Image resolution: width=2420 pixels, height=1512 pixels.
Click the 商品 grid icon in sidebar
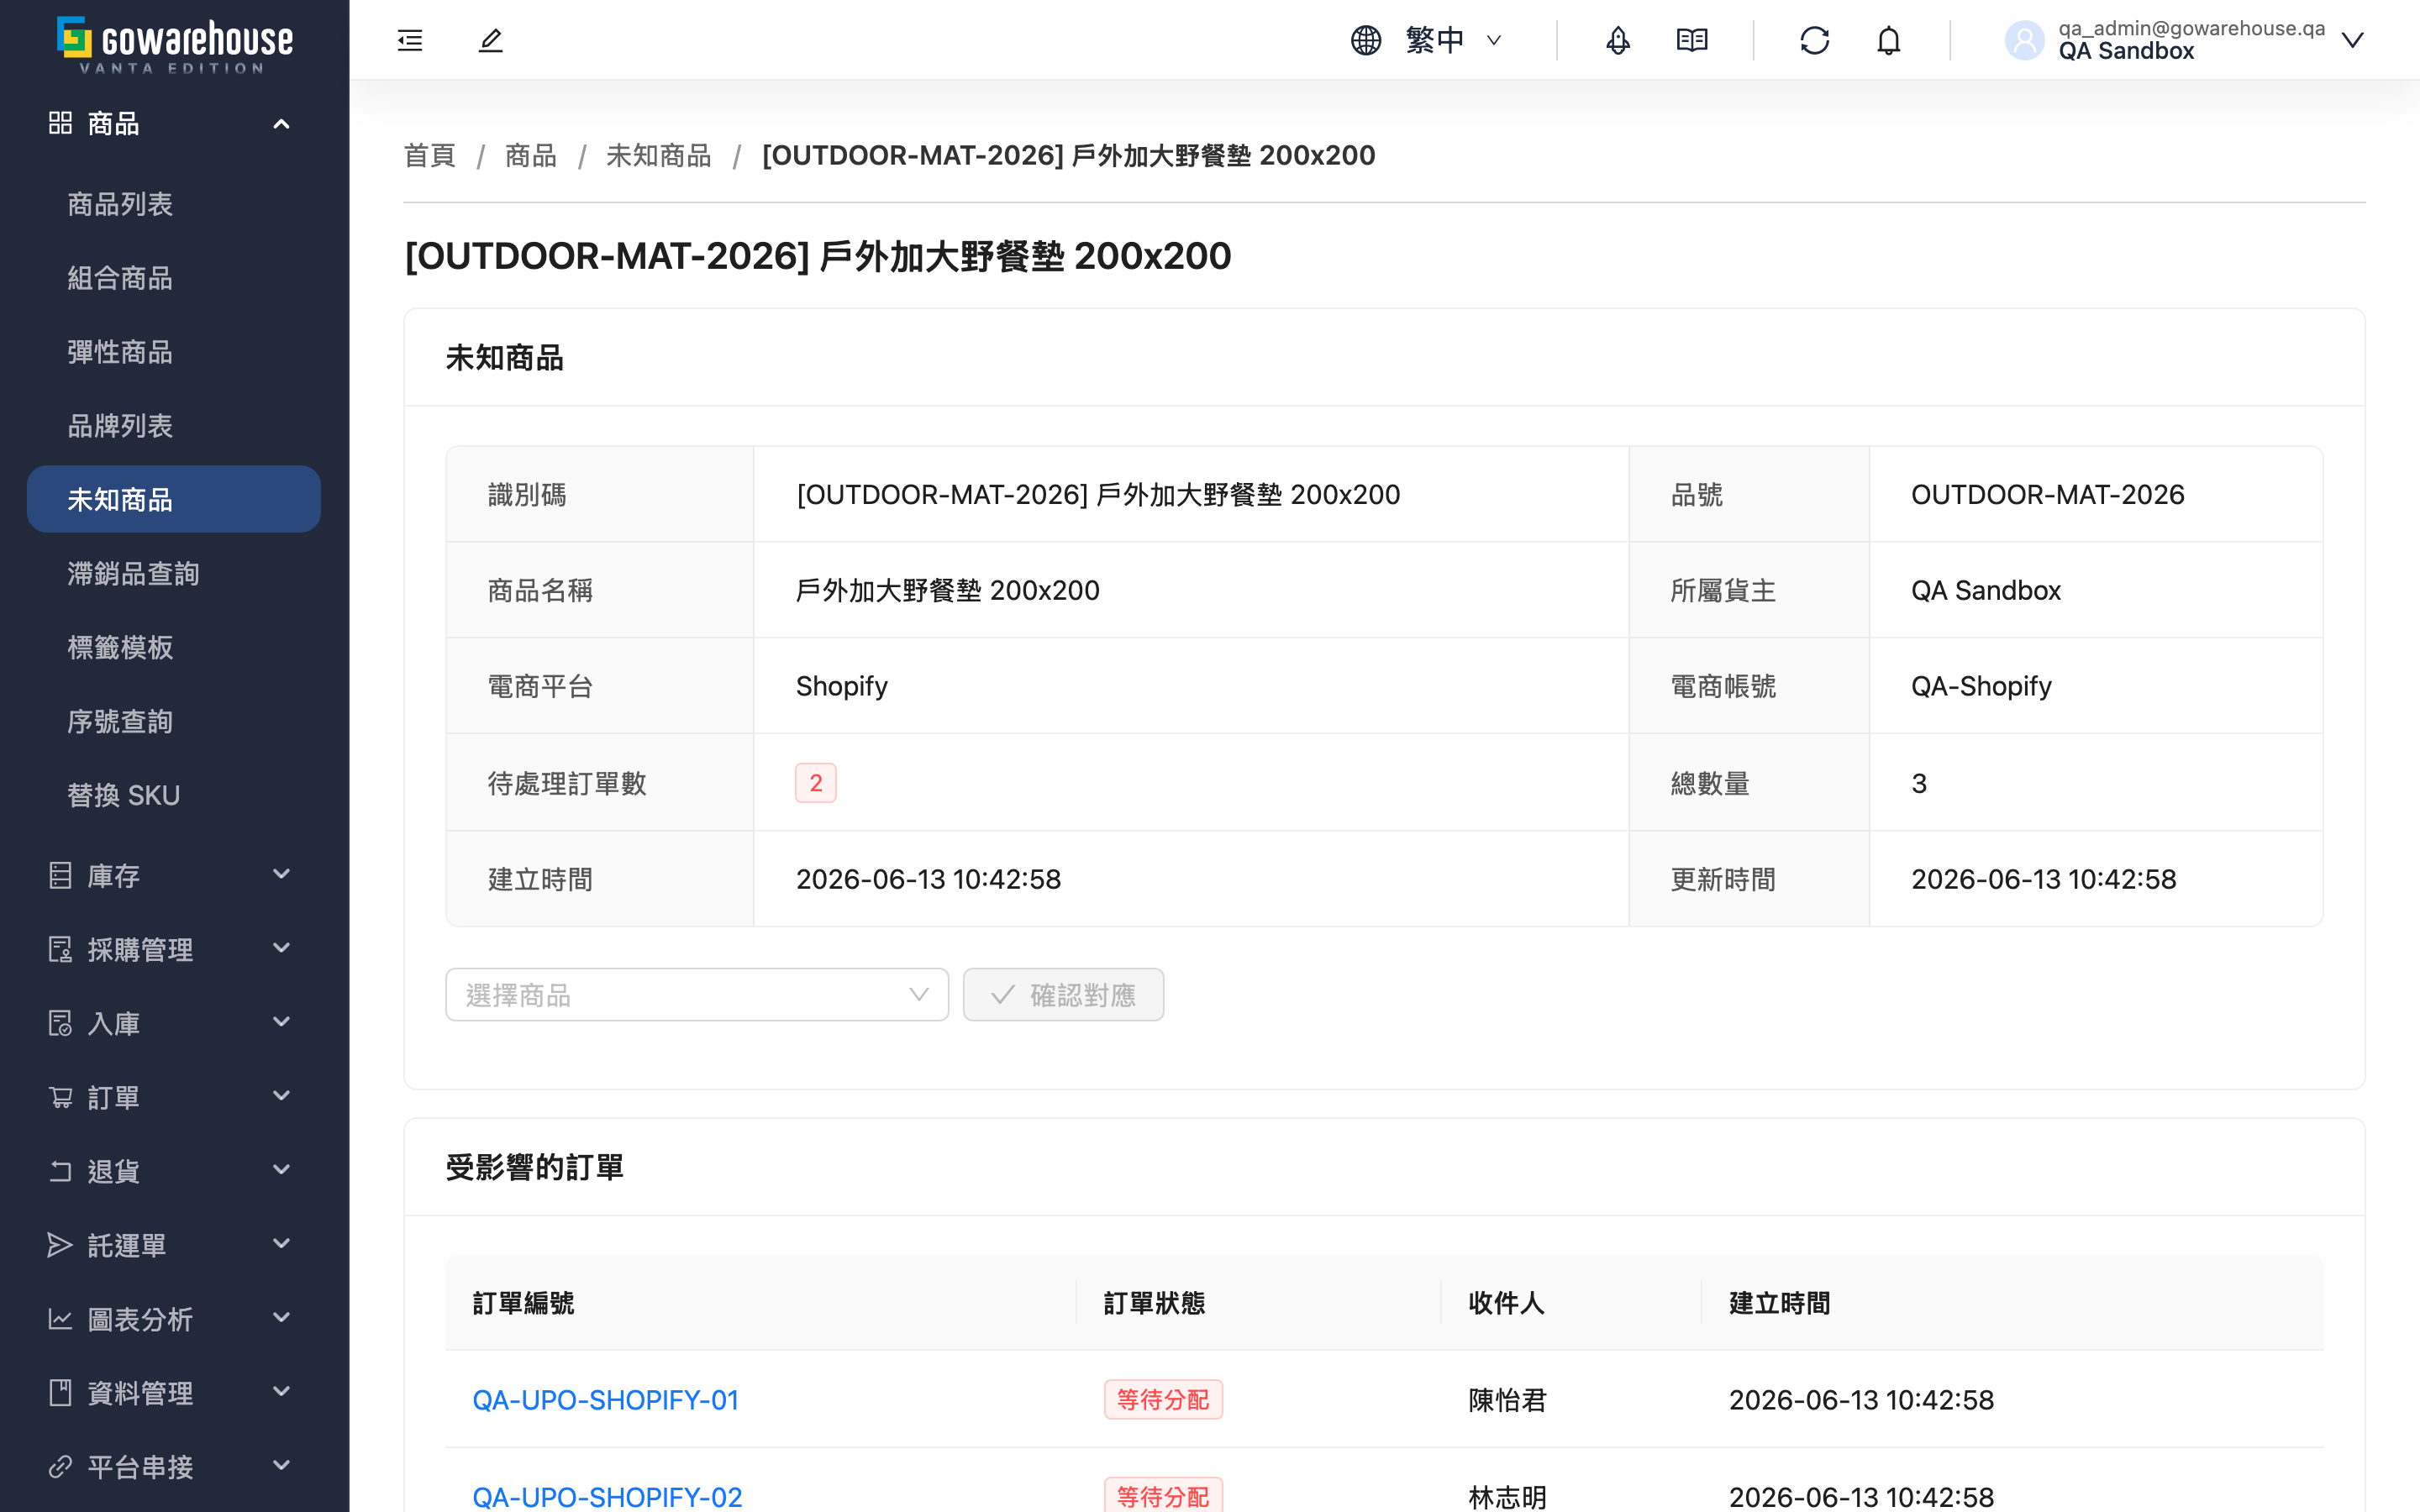(60, 123)
